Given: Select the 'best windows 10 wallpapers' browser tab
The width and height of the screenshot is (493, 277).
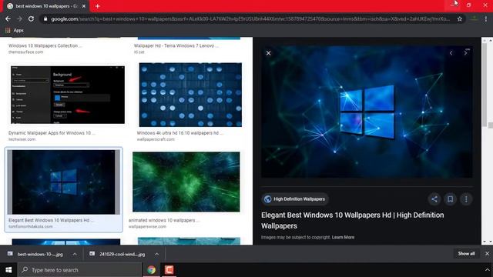Looking at the screenshot, I should [x=46, y=6].
